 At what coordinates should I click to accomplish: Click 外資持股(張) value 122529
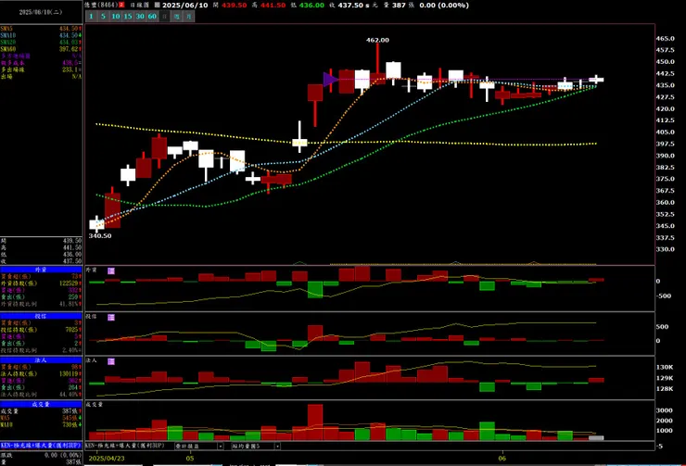coord(69,283)
